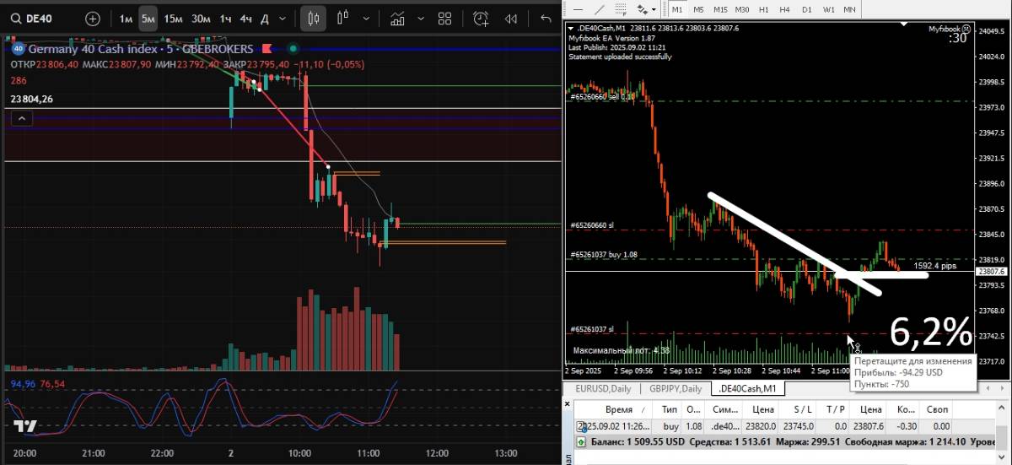Viewport: 1012px width, 465px height.
Task: Select the trendline drawing tool in MetaTrader
Action: pos(600,8)
